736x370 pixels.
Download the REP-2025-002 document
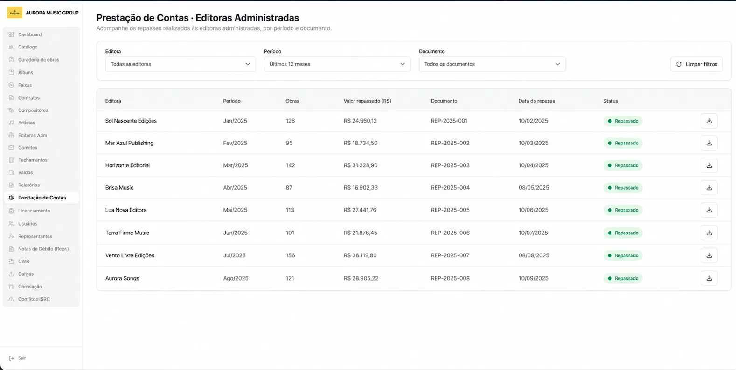pos(709,143)
